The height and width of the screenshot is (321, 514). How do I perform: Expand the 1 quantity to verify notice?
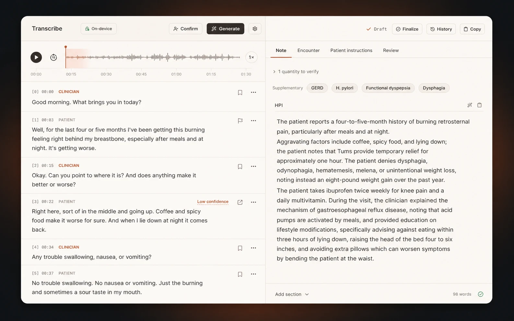click(x=296, y=72)
